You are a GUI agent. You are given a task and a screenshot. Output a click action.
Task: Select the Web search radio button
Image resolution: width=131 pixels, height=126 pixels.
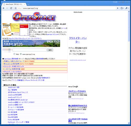tap(14, 54)
